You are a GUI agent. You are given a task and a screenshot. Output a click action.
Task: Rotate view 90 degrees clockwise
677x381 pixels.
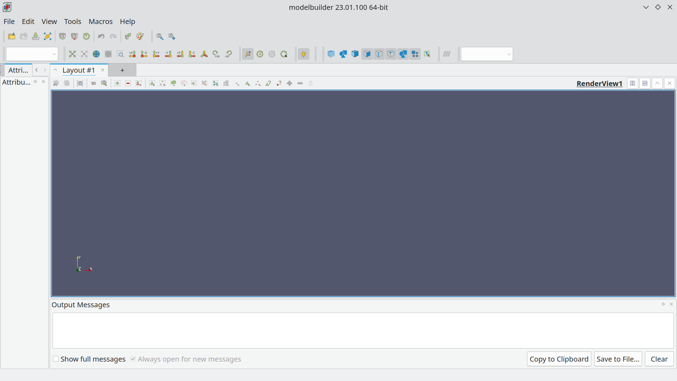pos(216,54)
